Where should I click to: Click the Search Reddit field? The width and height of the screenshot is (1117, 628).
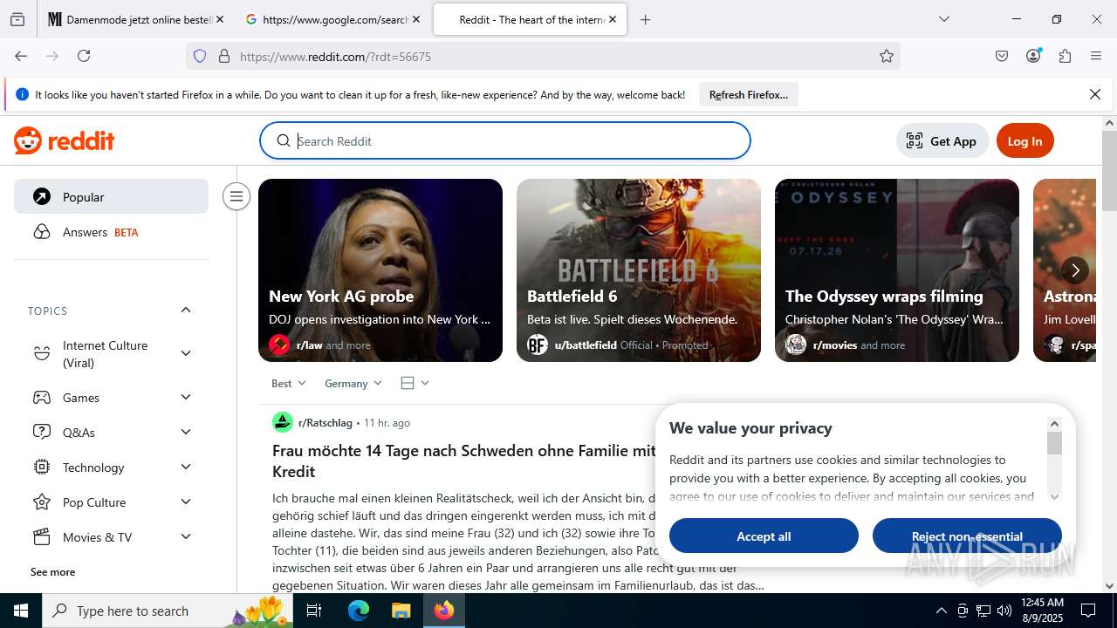point(505,140)
